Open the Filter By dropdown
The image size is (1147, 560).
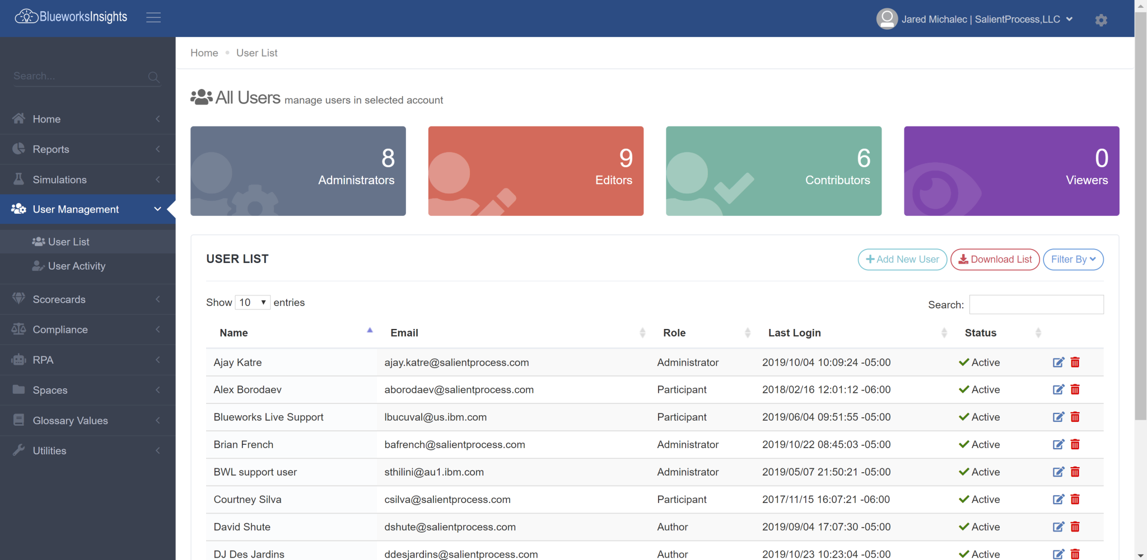1073,259
